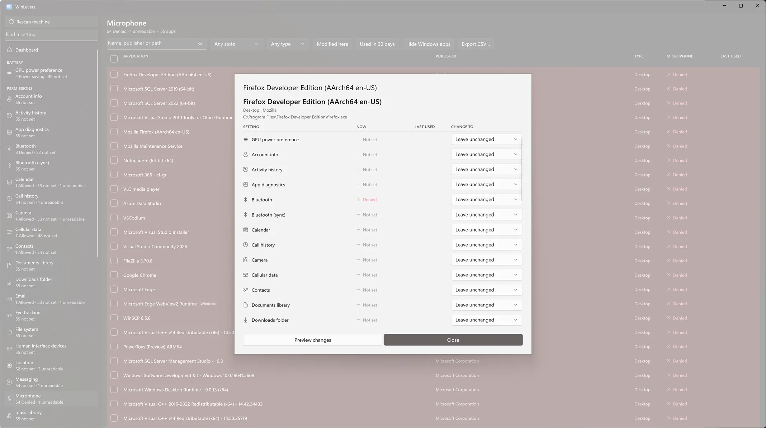This screenshot has width=766, height=428.
Task: Go to the Email permission in sidebar
Action: [x=51, y=299]
